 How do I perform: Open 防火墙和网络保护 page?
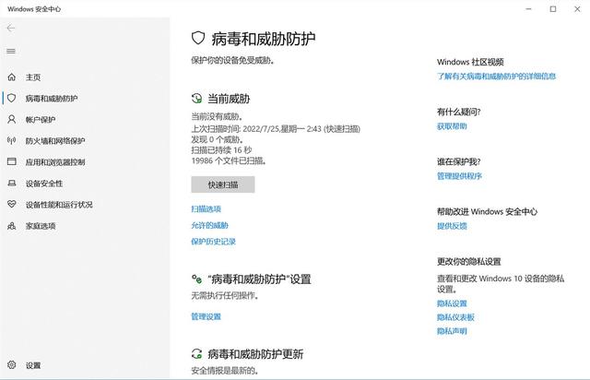[55, 141]
